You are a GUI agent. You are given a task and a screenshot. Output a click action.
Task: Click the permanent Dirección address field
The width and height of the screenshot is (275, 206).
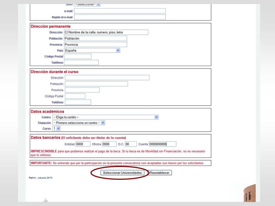(x=106, y=32)
